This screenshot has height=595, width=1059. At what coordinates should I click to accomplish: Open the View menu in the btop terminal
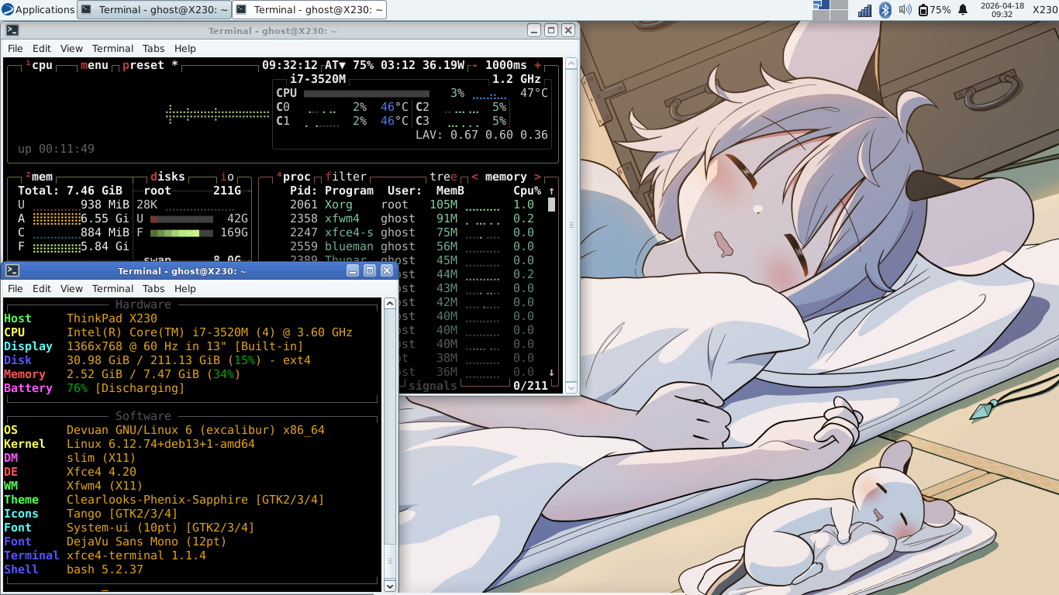(x=71, y=48)
